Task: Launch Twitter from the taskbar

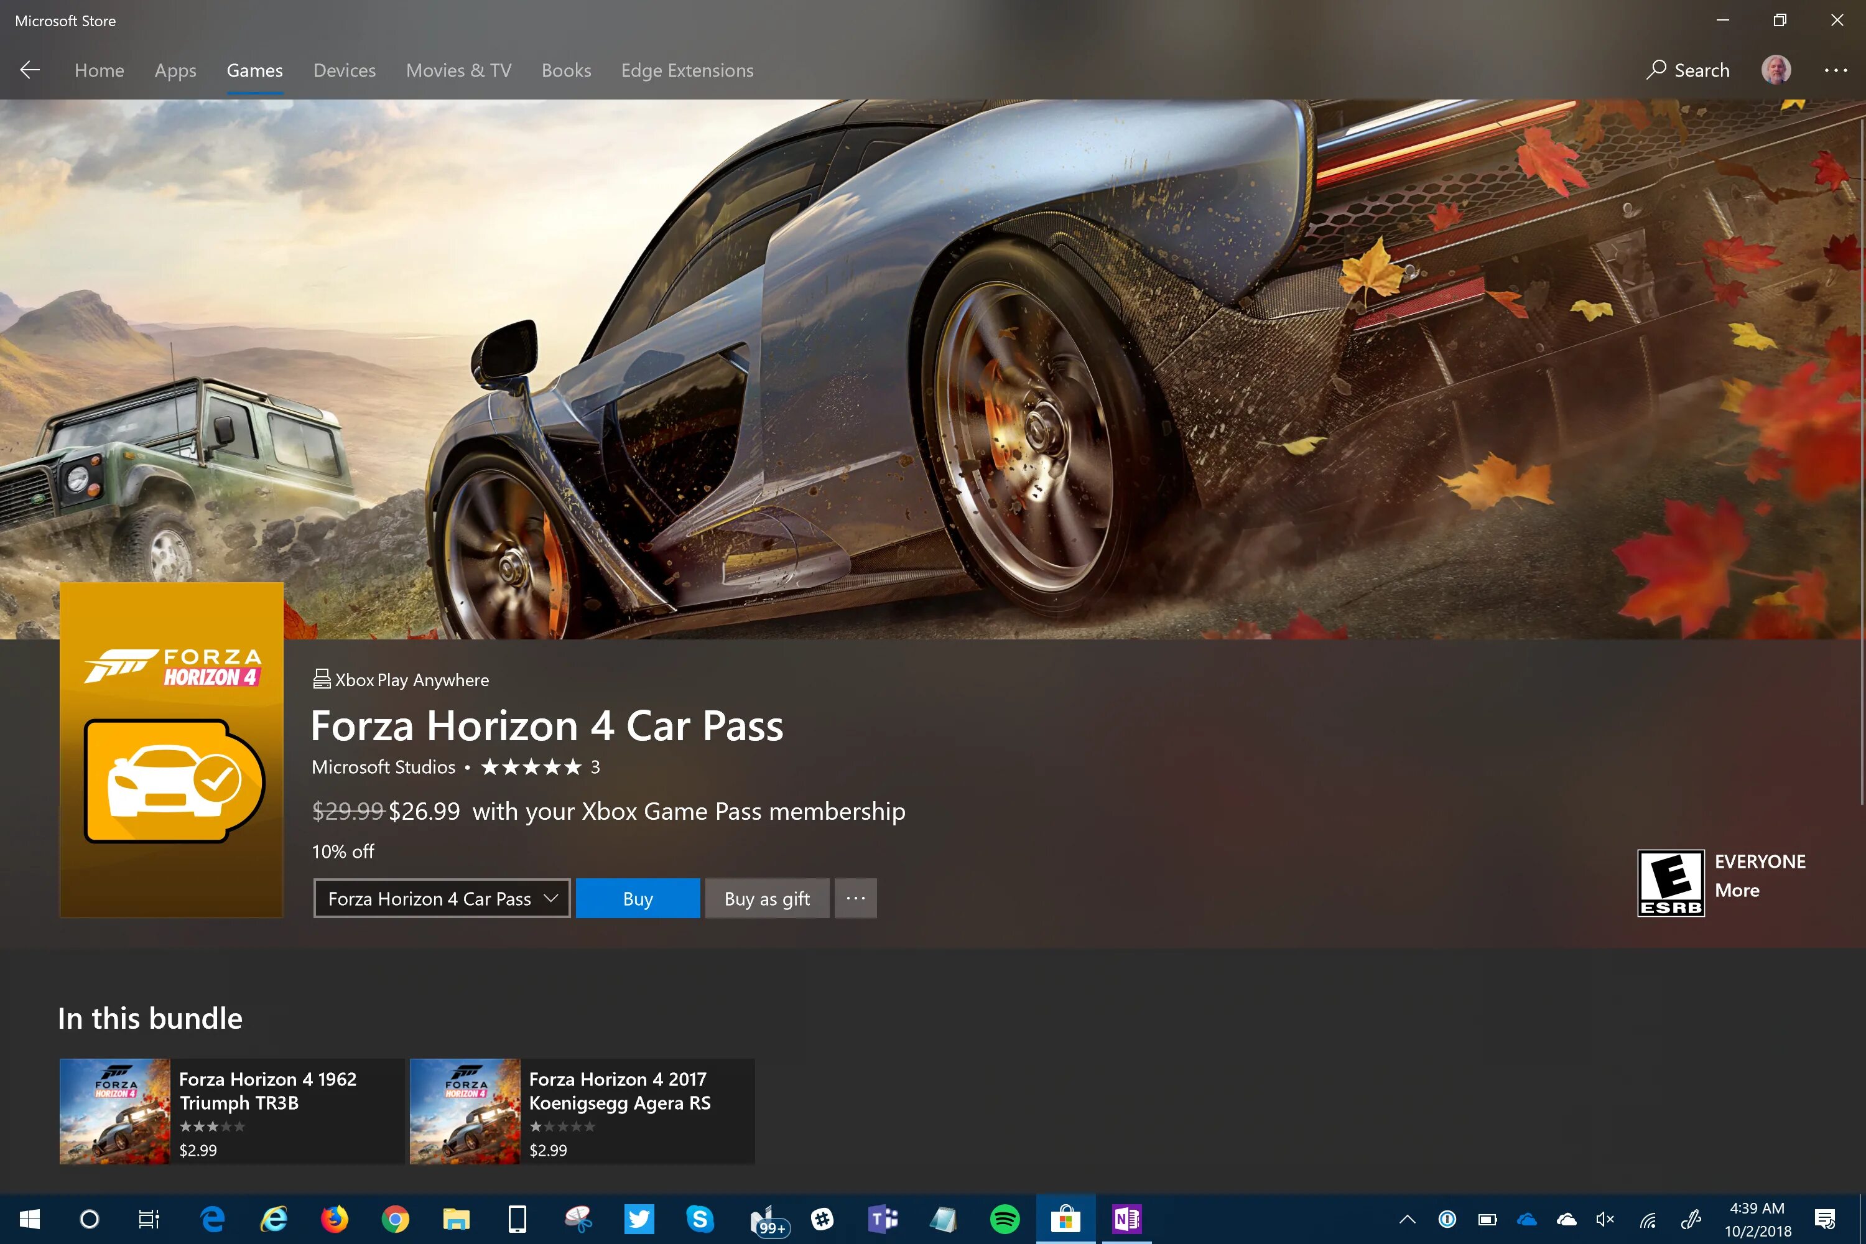Action: click(639, 1218)
